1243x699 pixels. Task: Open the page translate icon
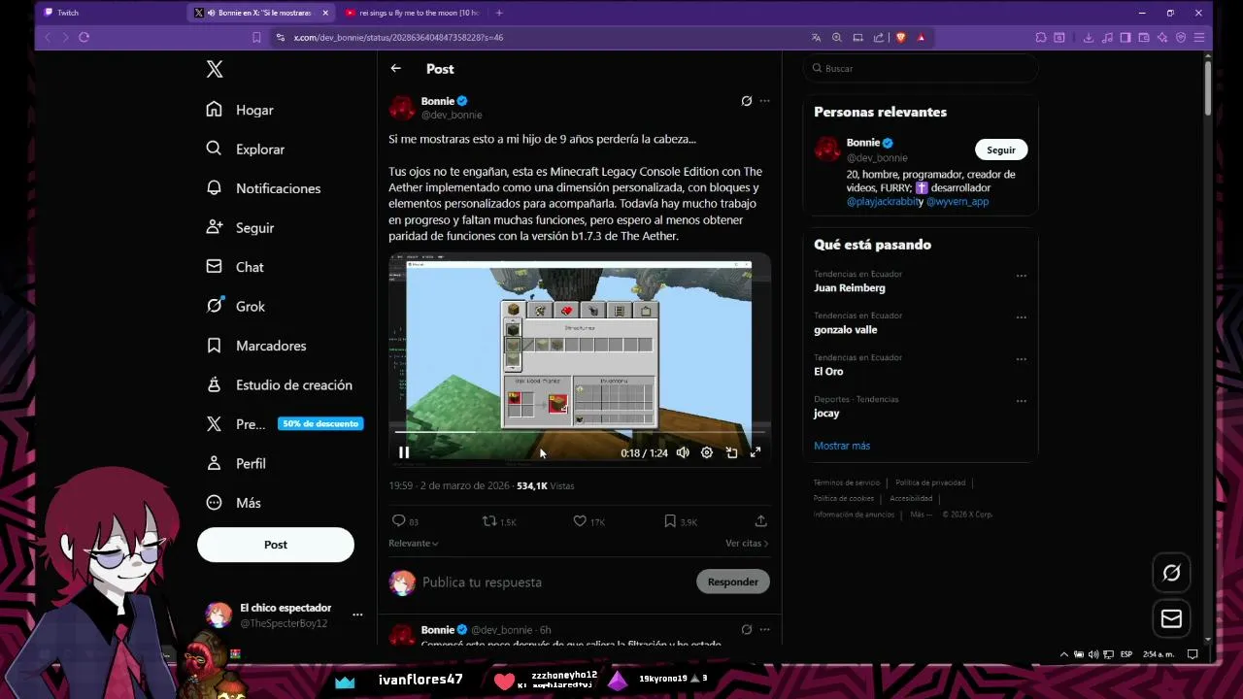click(x=816, y=37)
